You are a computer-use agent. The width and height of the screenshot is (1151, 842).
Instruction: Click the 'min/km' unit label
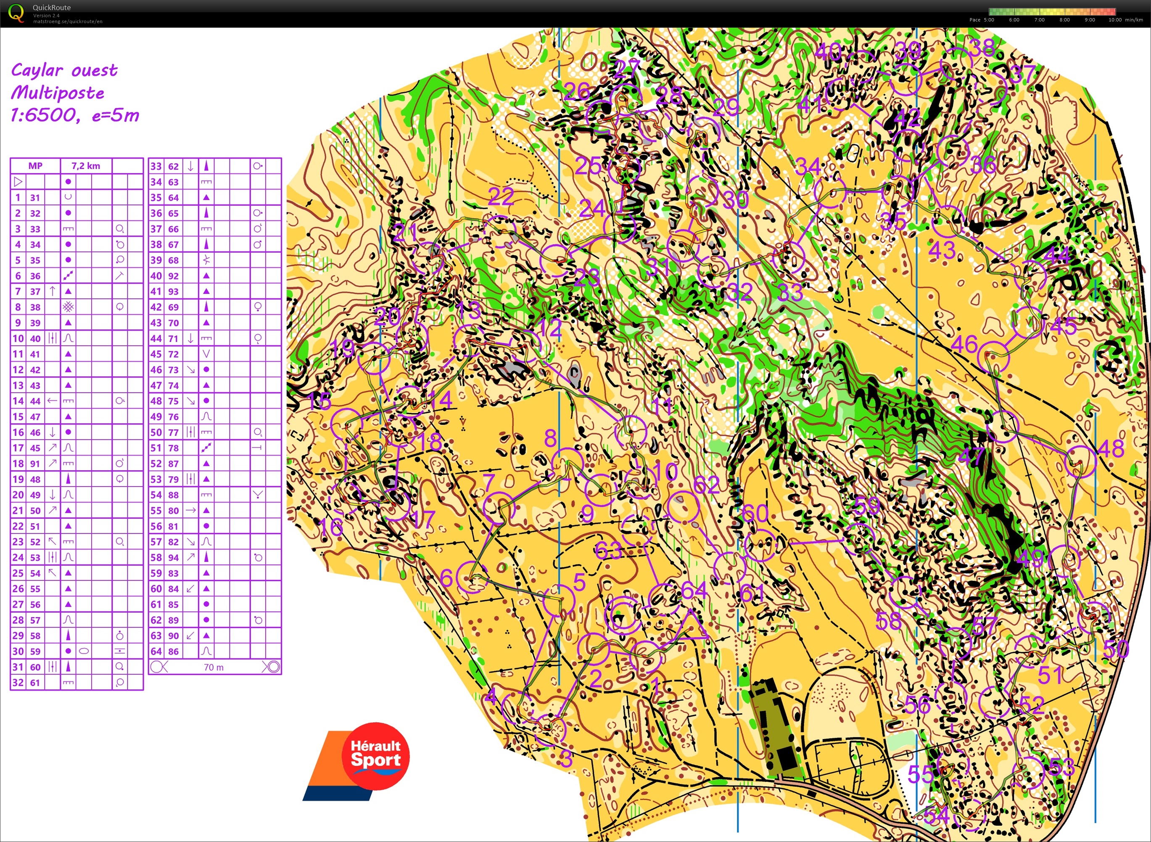1134,20
